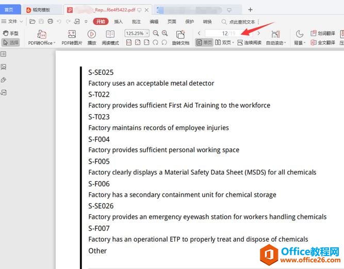Open the PDF转Office dropdown
This screenshot has height=269, width=344.
click(42, 38)
